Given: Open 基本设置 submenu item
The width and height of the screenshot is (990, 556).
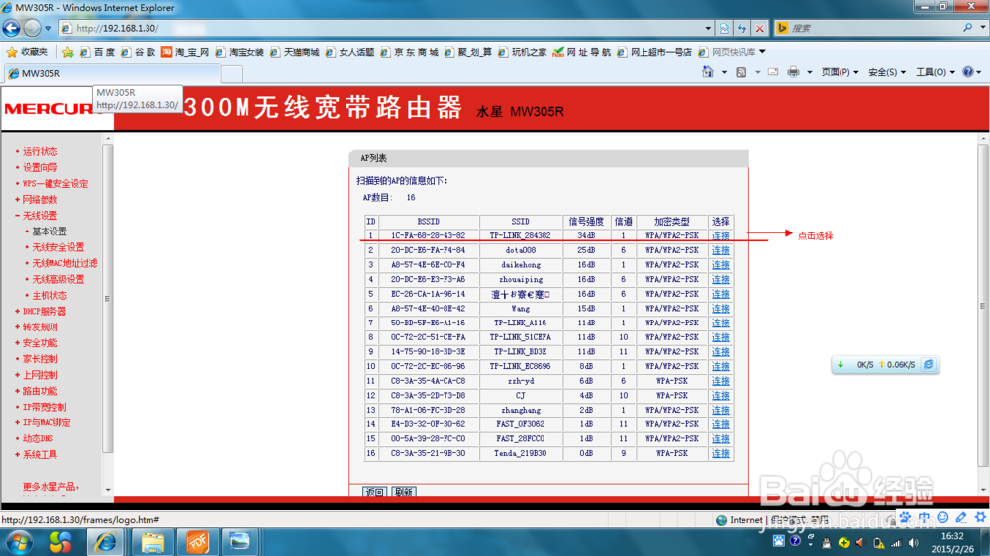Looking at the screenshot, I should [x=49, y=232].
